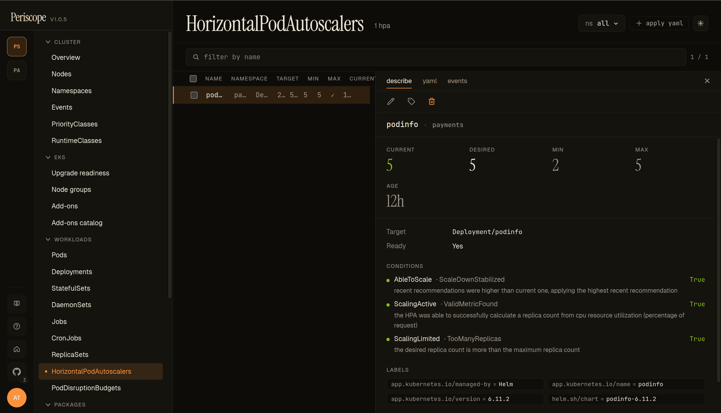The width and height of the screenshot is (721, 413).
Task: Open the AT user avatar
Action: click(x=17, y=398)
